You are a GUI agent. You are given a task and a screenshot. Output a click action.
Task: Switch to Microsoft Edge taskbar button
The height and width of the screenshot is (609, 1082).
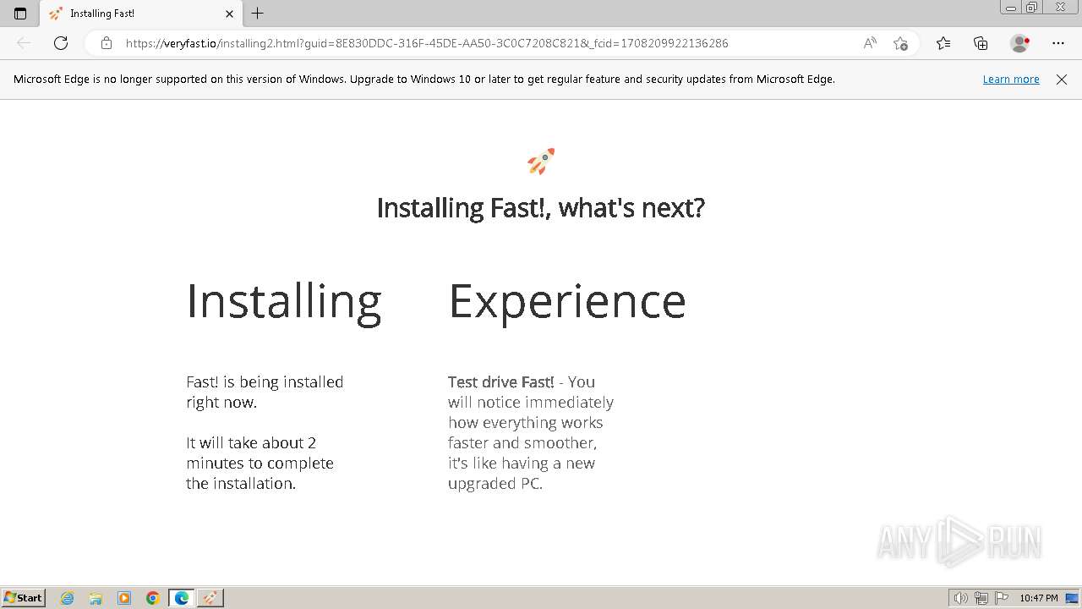point(182,598)
